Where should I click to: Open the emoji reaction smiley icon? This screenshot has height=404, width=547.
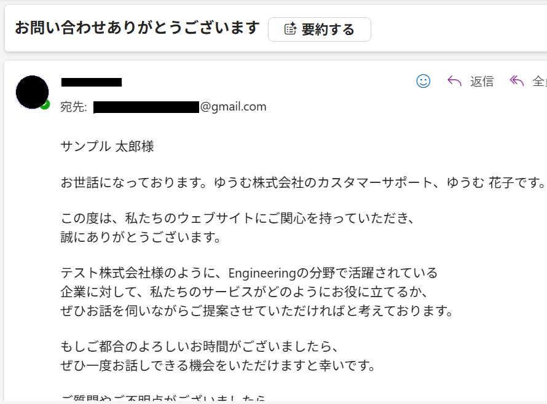pos(423,81)
